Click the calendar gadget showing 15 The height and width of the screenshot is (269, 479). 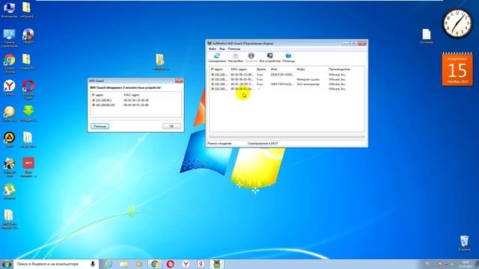(457, 69)
